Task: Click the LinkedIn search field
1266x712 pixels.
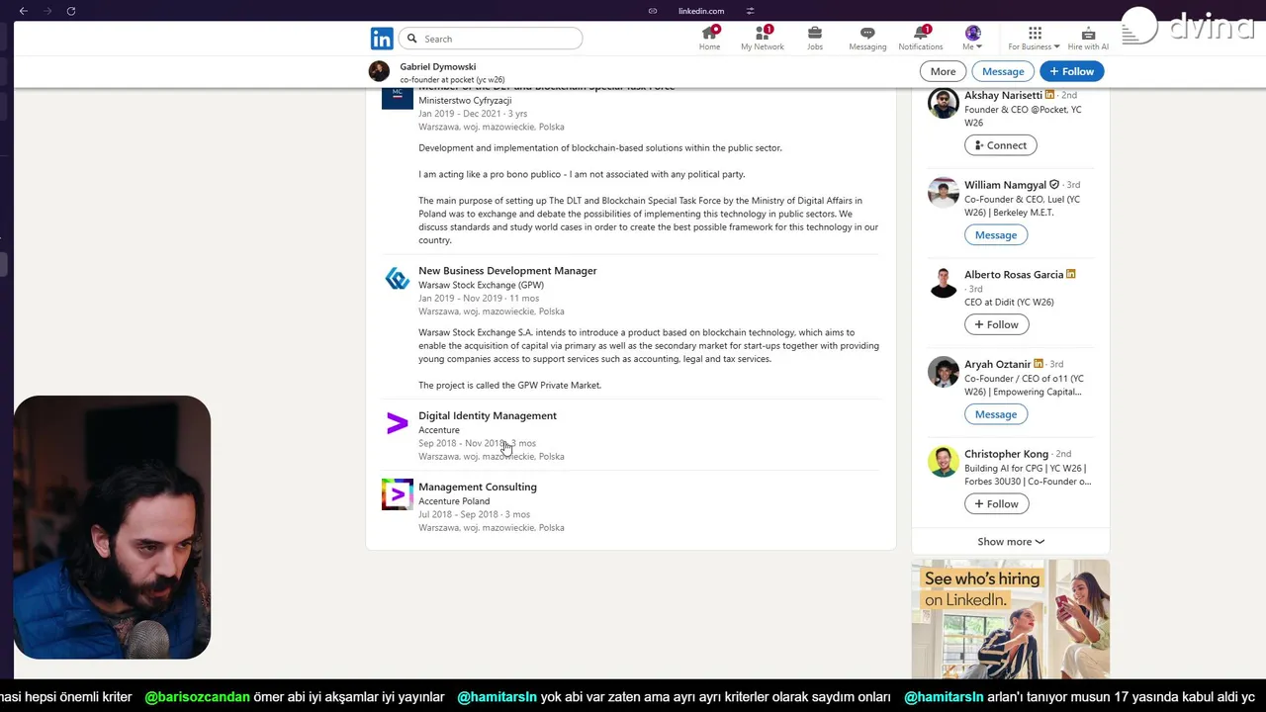Action: (491, 39)
